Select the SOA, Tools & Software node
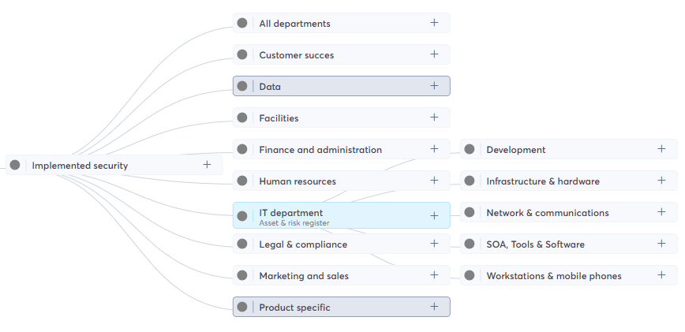 click(535, 244)
